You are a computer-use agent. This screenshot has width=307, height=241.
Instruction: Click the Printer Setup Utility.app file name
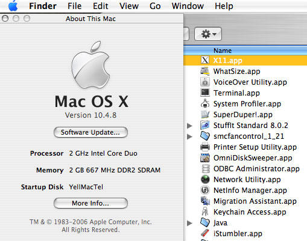[255, 147]
